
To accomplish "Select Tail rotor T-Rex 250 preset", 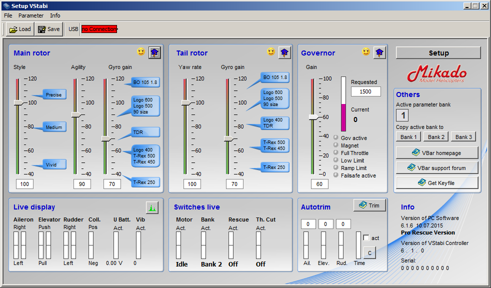I will tap(274, 167).
